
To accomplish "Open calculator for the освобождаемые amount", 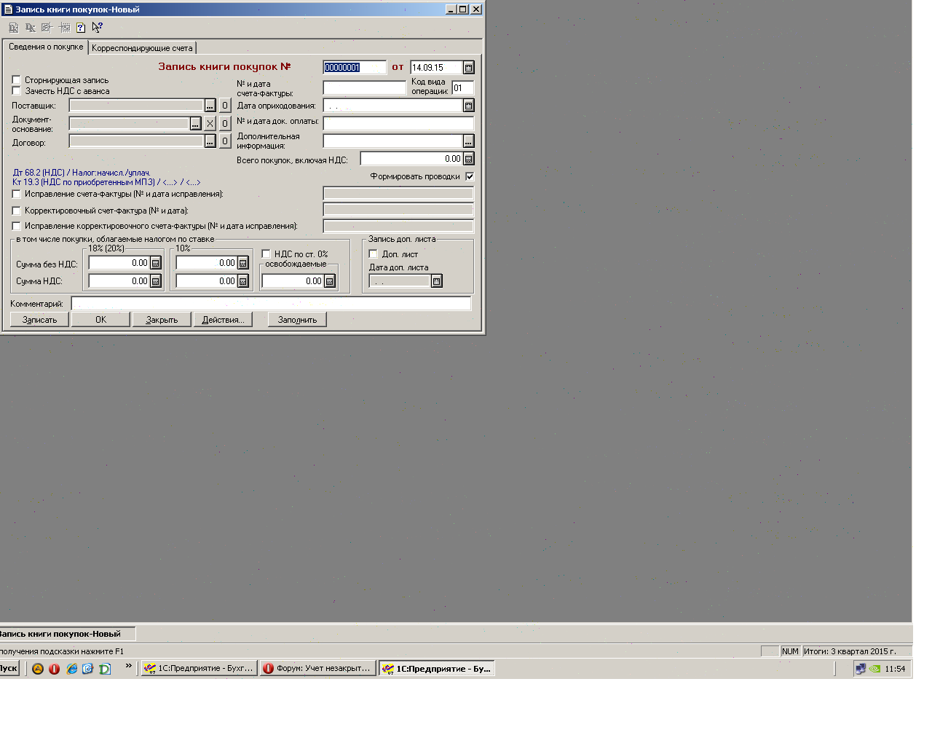I will point(330,281).
